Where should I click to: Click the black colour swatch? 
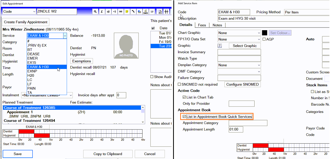tap(264, 33)
